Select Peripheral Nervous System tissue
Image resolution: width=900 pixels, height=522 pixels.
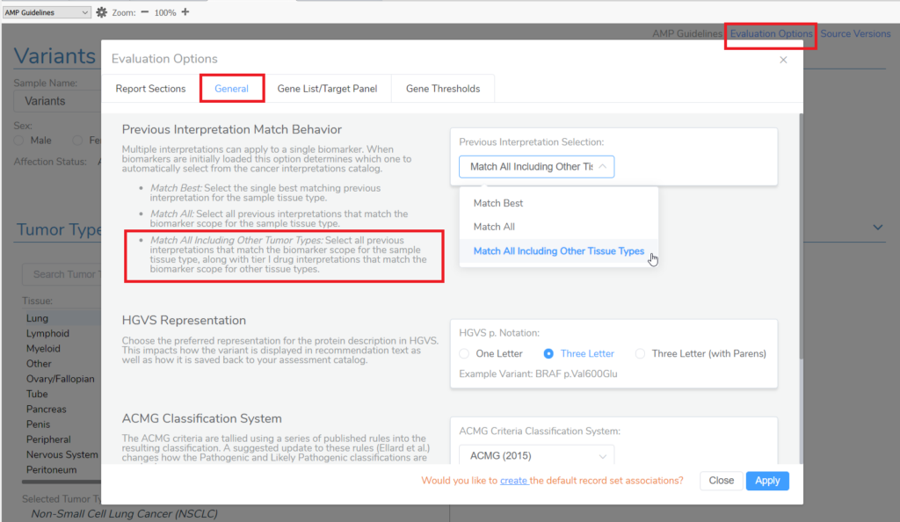pyautogui.click(x=62, y=446)
